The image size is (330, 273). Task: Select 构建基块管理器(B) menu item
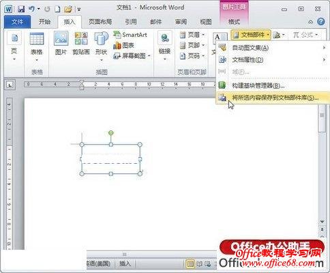tap(273, 85)
